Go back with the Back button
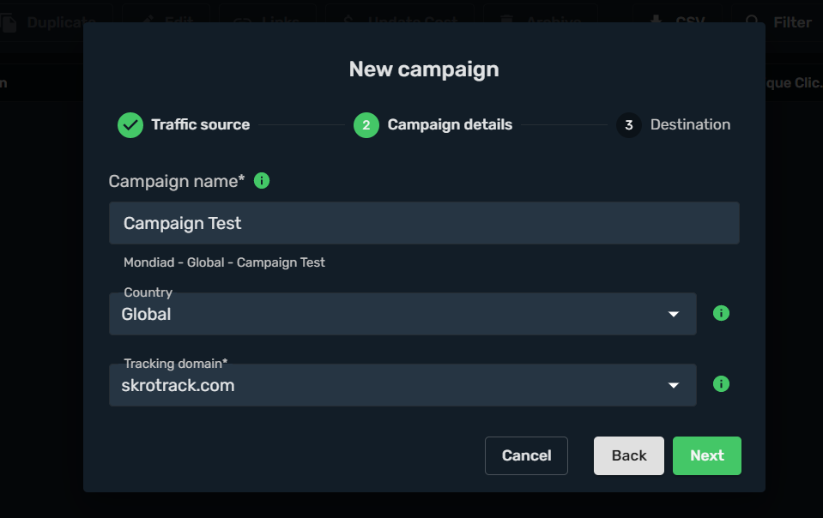The image size is (823, 518). [629, 455]
